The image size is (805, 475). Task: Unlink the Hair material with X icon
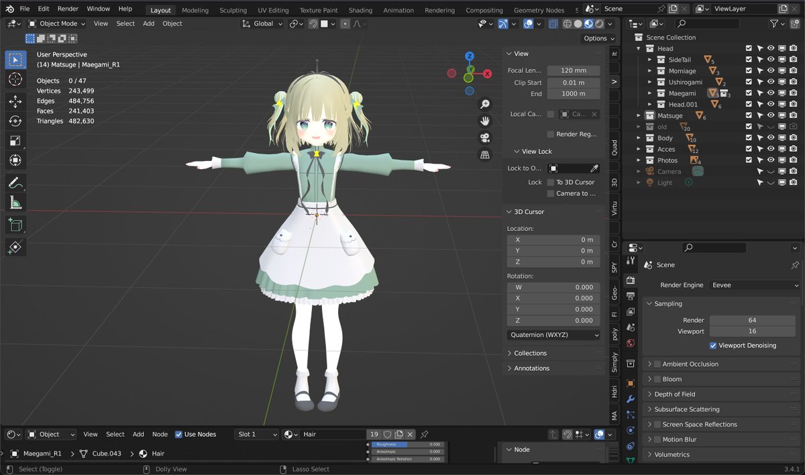(x=410, y=434)
